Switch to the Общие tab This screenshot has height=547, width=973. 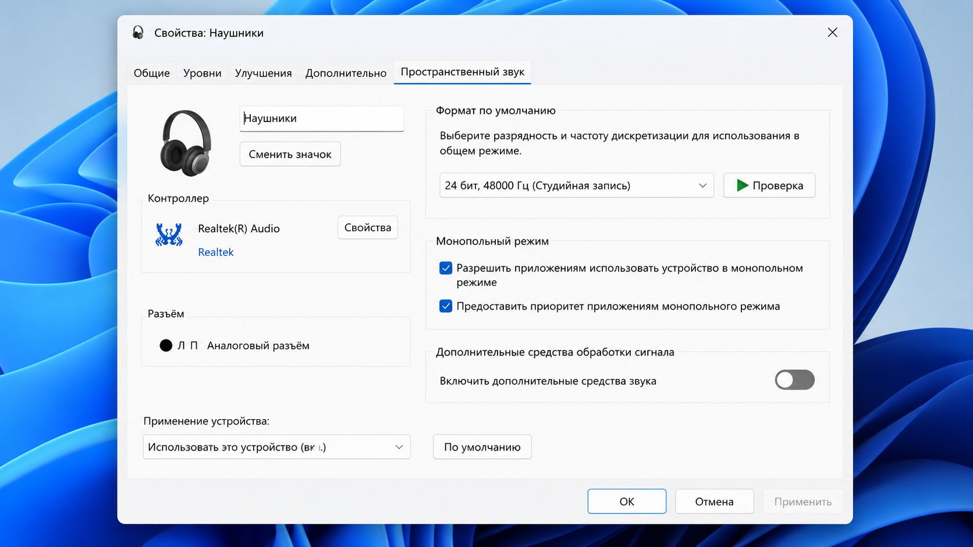pos(152,73)
